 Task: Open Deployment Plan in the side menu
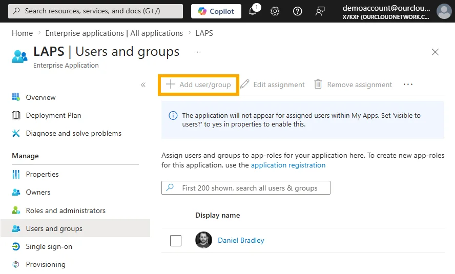tap(53, 115)
